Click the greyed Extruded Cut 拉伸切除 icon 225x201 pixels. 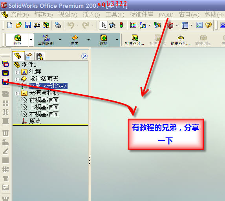coord(157,40)
